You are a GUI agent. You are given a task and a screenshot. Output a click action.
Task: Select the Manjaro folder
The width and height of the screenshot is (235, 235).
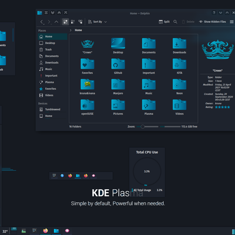(x=118, y=87)
